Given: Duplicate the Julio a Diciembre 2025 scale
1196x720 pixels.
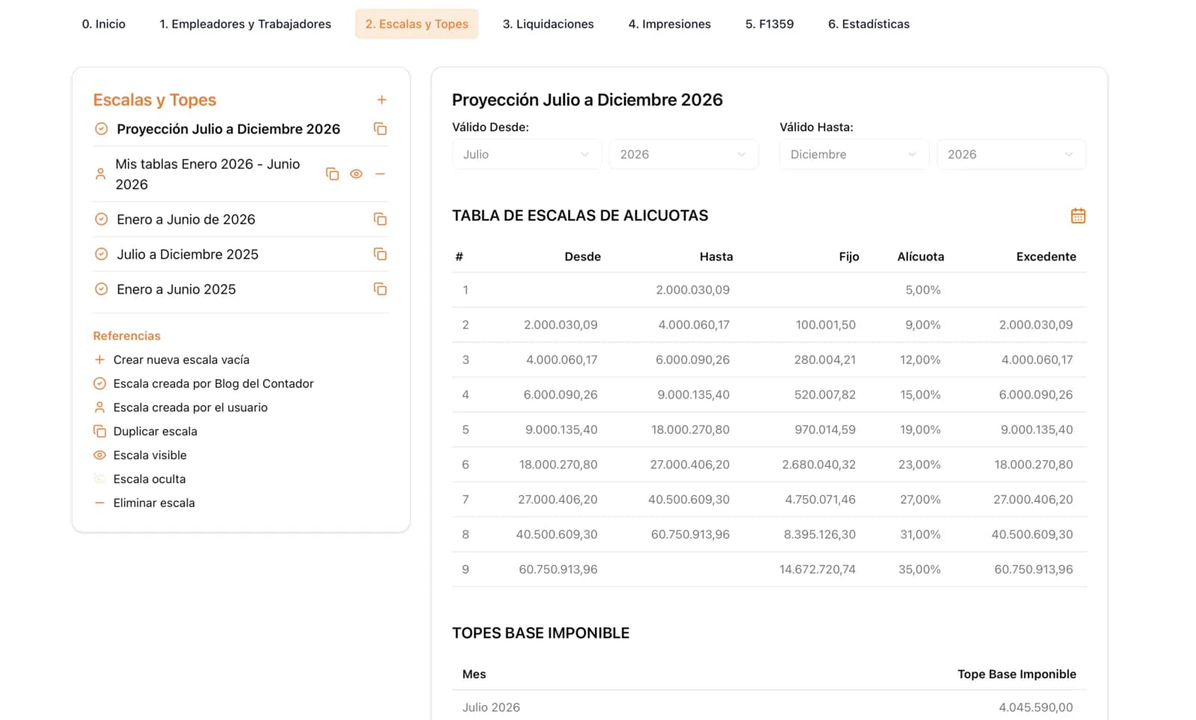Looking at the screenshot, I should [380, 255].
